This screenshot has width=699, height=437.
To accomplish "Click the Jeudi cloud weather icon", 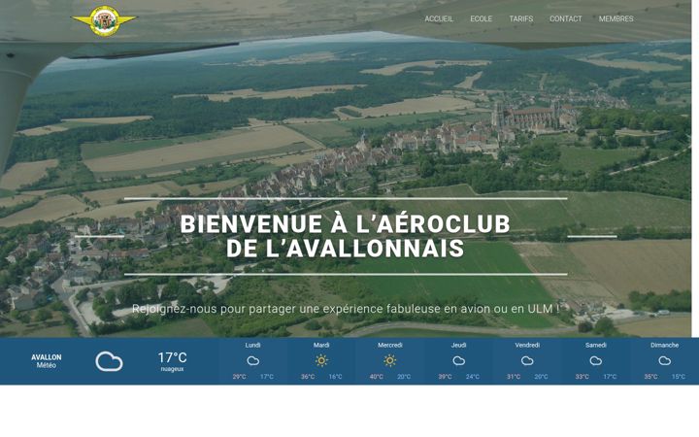I will point(458,360).
